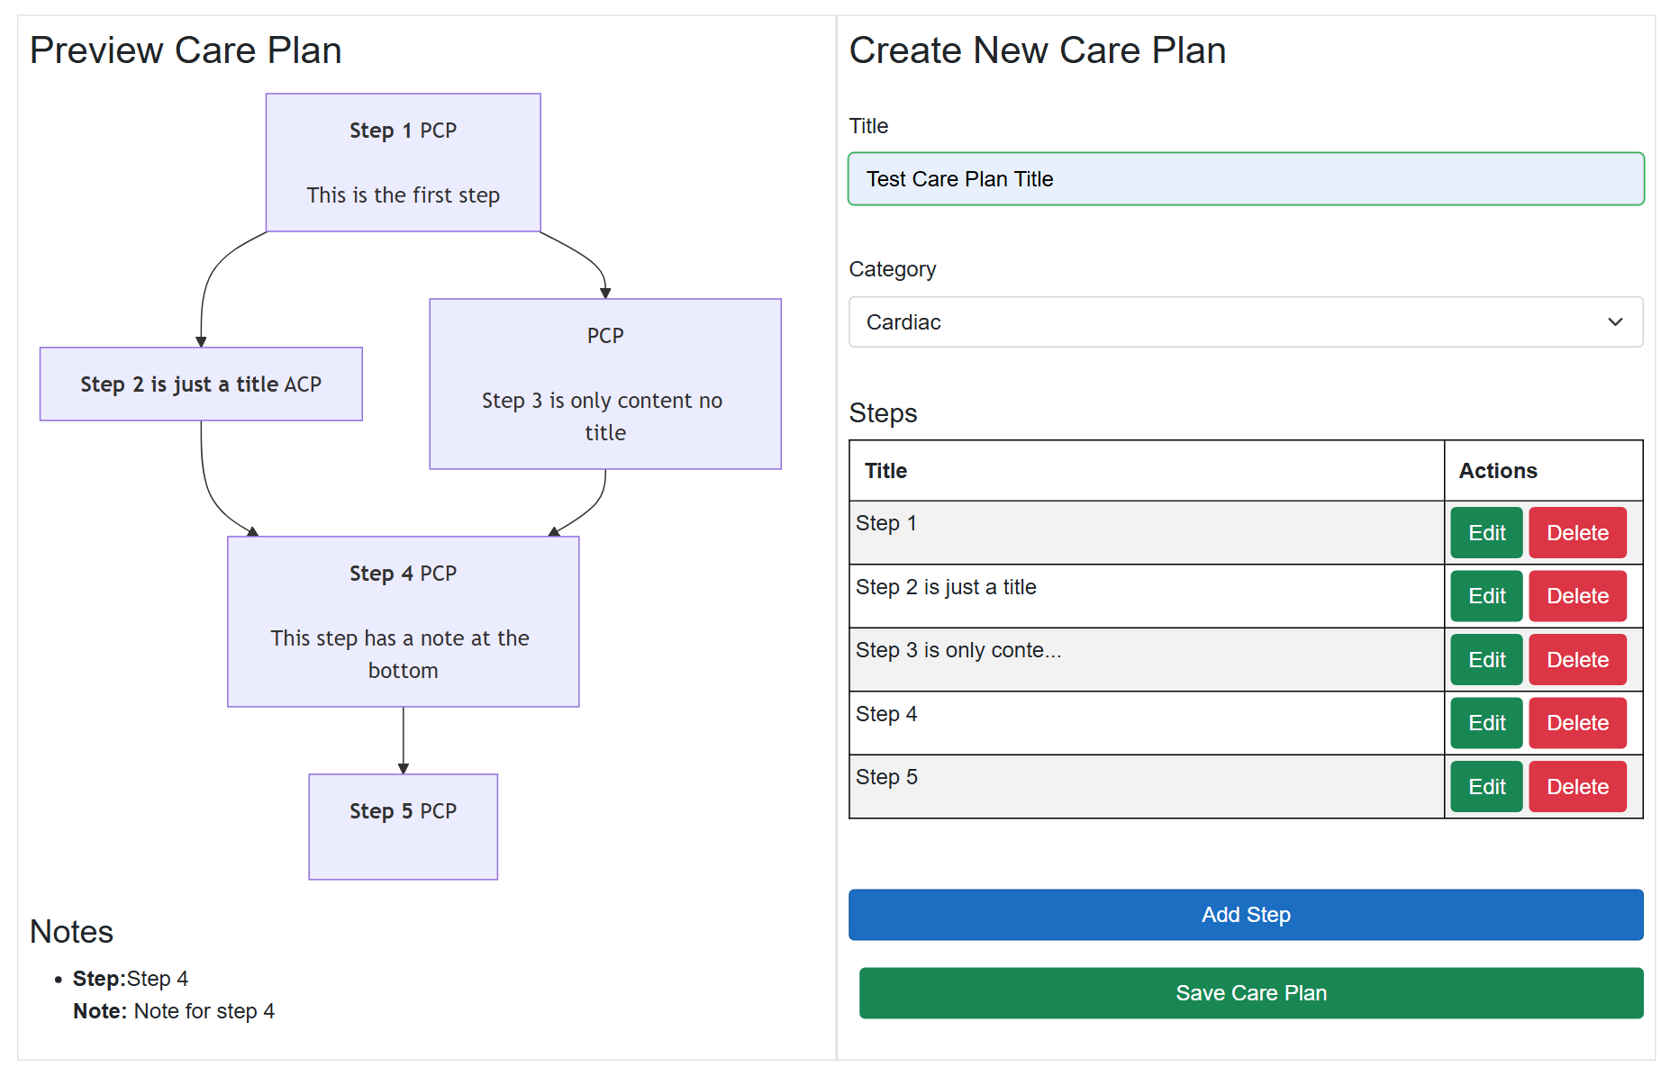Viewport: 1670px width, 1076px height.
Task: Select the Step 1 PCP flowchart node
Action: [404, 163]
